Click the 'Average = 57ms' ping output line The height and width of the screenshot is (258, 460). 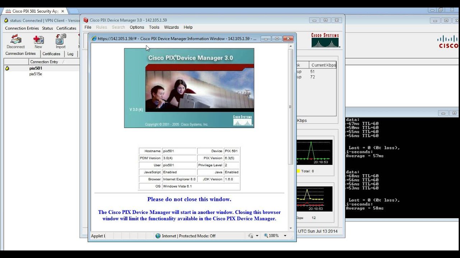coord(365,156)
